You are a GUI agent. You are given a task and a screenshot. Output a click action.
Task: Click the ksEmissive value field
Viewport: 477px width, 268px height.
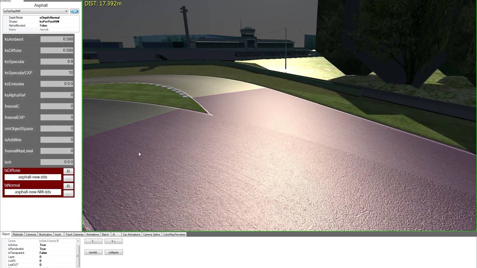(x=57, y=84)
